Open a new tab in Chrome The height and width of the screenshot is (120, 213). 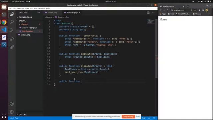pyautogui.click(x=188, y=6)
